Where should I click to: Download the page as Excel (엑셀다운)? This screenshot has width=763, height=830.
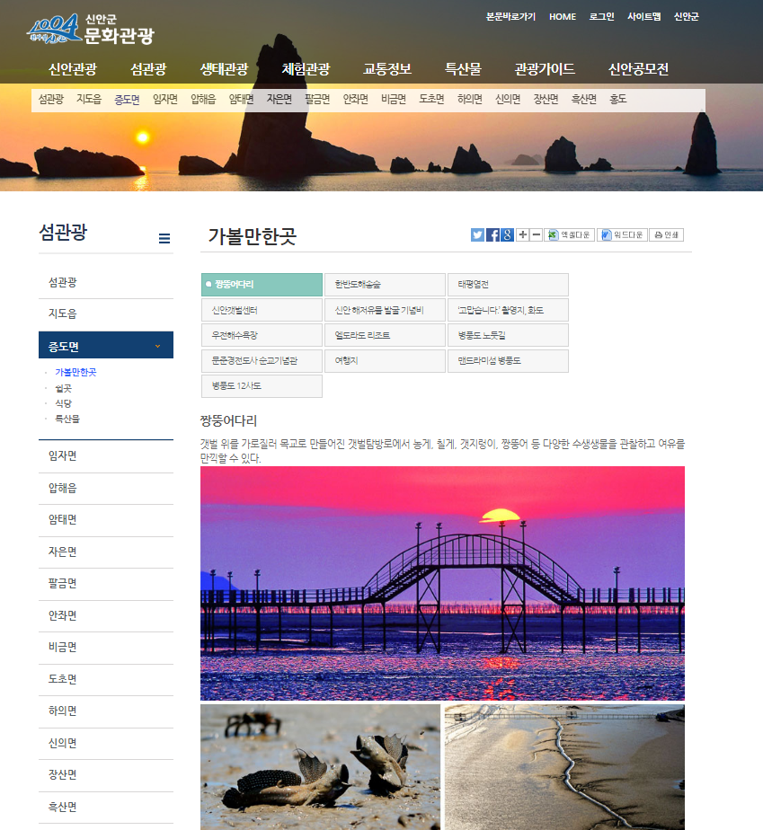tap(570, 235)
